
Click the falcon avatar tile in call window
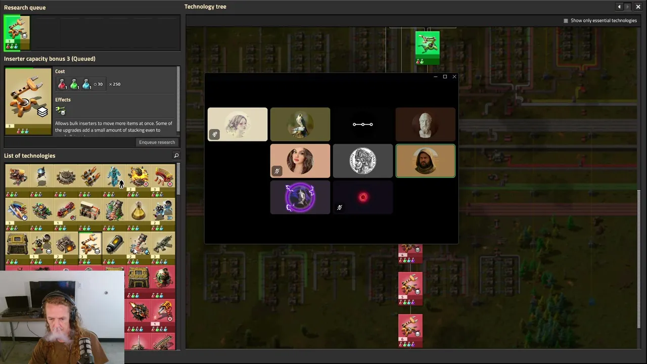coord(300,124)
